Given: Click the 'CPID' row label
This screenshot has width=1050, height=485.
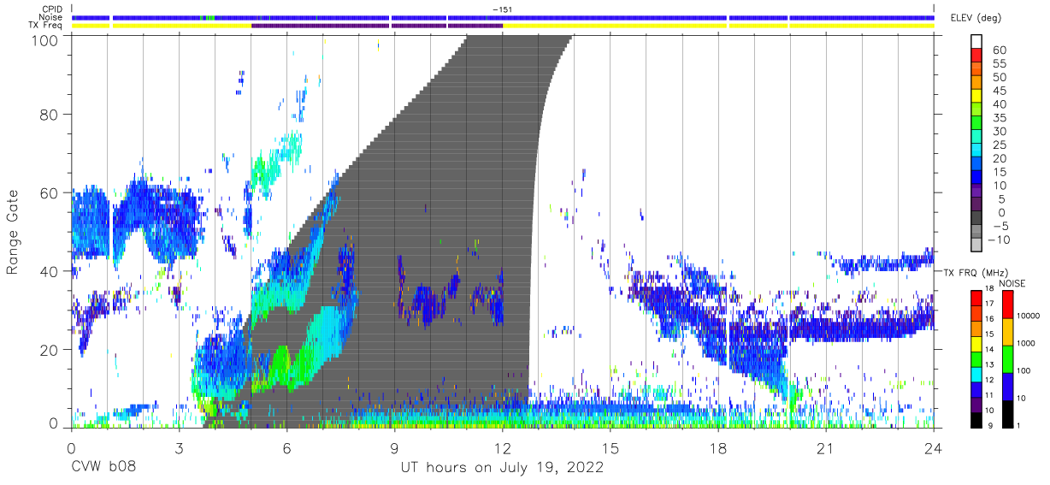Looking at the screenshot, I should coord(52,9).
